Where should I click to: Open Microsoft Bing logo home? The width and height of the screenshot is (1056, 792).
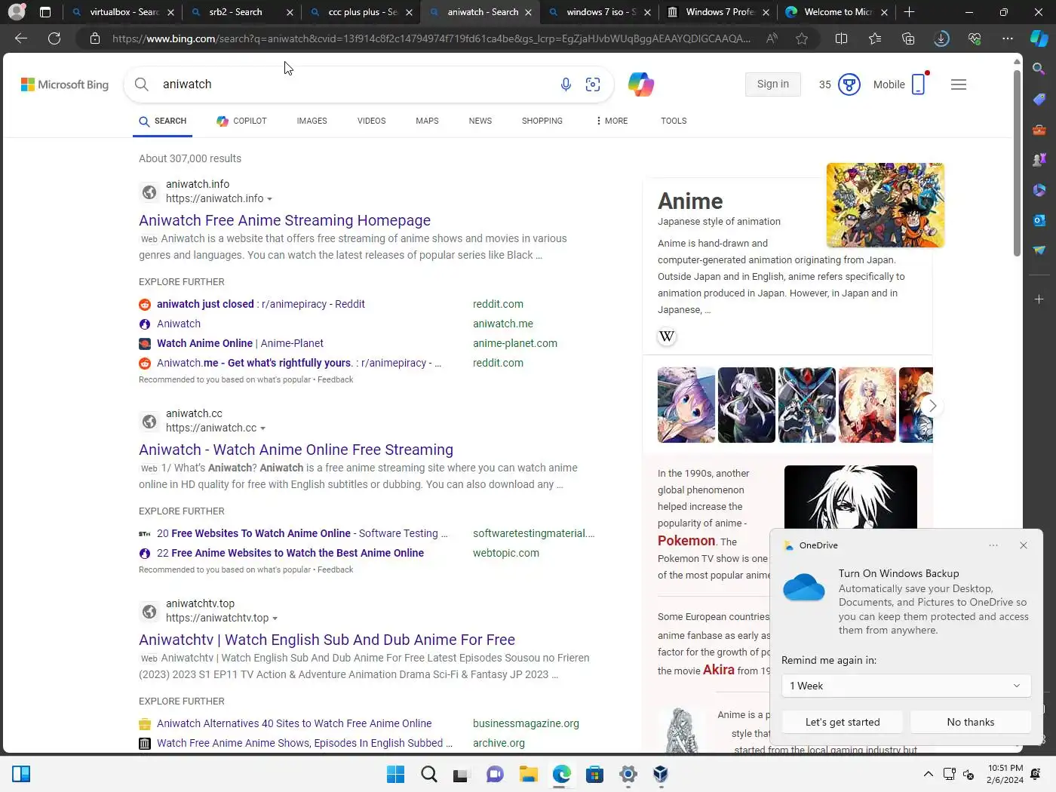tap(65, 84)
